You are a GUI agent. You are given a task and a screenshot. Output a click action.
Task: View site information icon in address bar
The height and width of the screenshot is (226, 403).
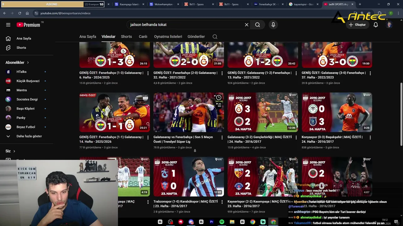[36, 13]
